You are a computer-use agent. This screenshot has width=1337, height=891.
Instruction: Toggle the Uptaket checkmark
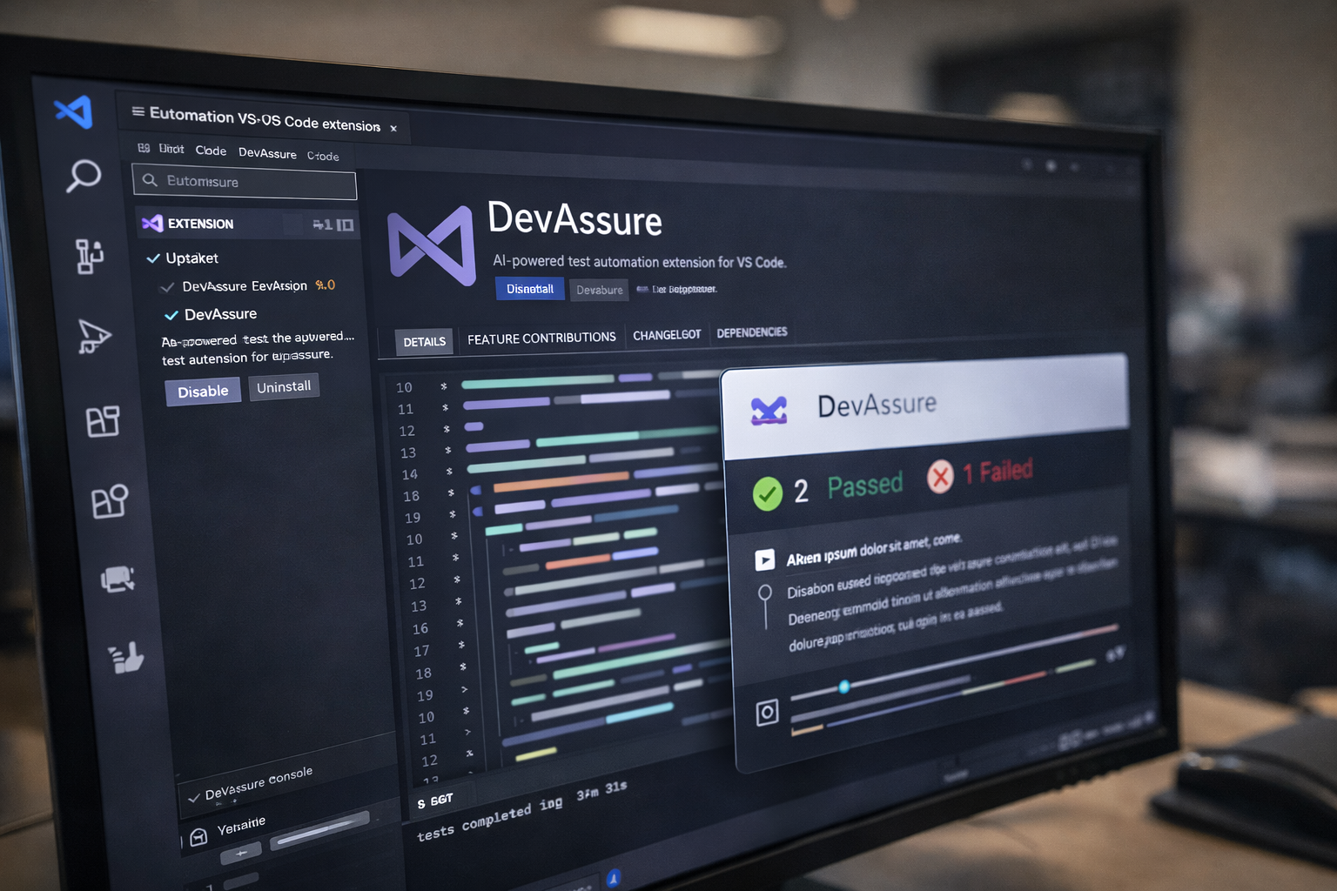(152, 257)
